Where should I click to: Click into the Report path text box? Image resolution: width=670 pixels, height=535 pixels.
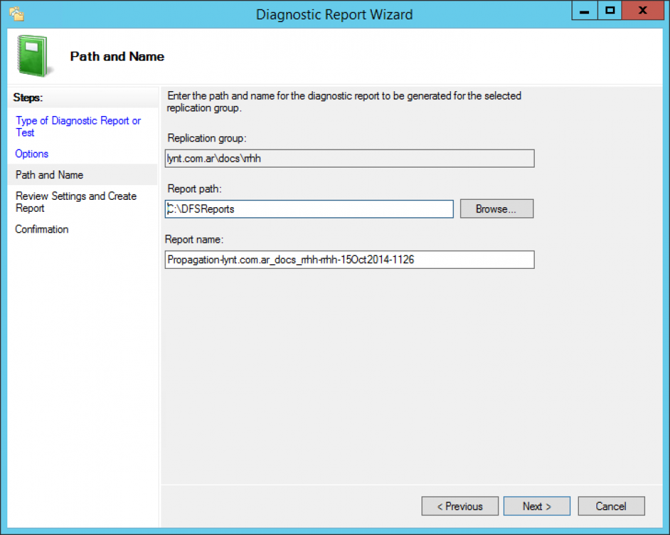(x=309, y=209)
